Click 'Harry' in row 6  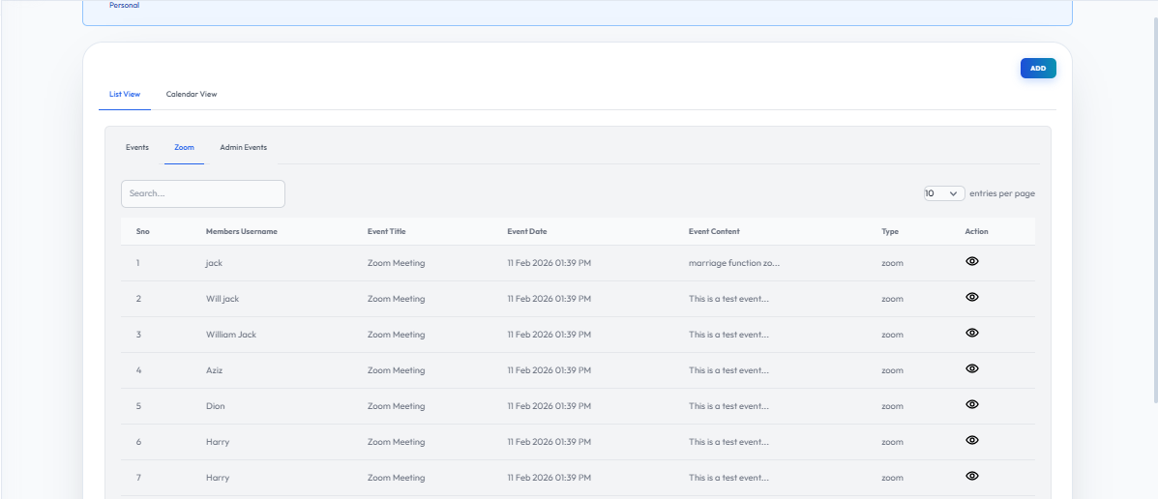[218, 442]
